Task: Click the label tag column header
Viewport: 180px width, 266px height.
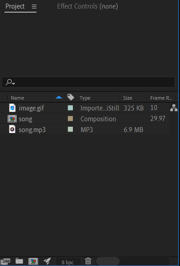Action: click(x=71, y=97)
